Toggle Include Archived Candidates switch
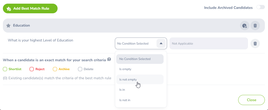Viewport: 268px width, 110px height. [260, 7]
